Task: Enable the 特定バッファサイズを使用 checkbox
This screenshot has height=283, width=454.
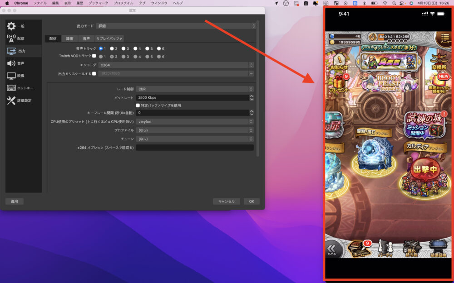Action: pos(138,106)
